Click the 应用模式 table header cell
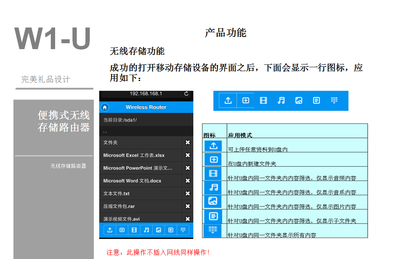The width and height of the screenshot is (402, 259). click(297, 131)
